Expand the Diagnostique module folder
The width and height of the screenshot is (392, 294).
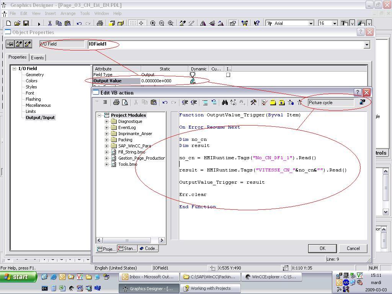click(106, 121)
